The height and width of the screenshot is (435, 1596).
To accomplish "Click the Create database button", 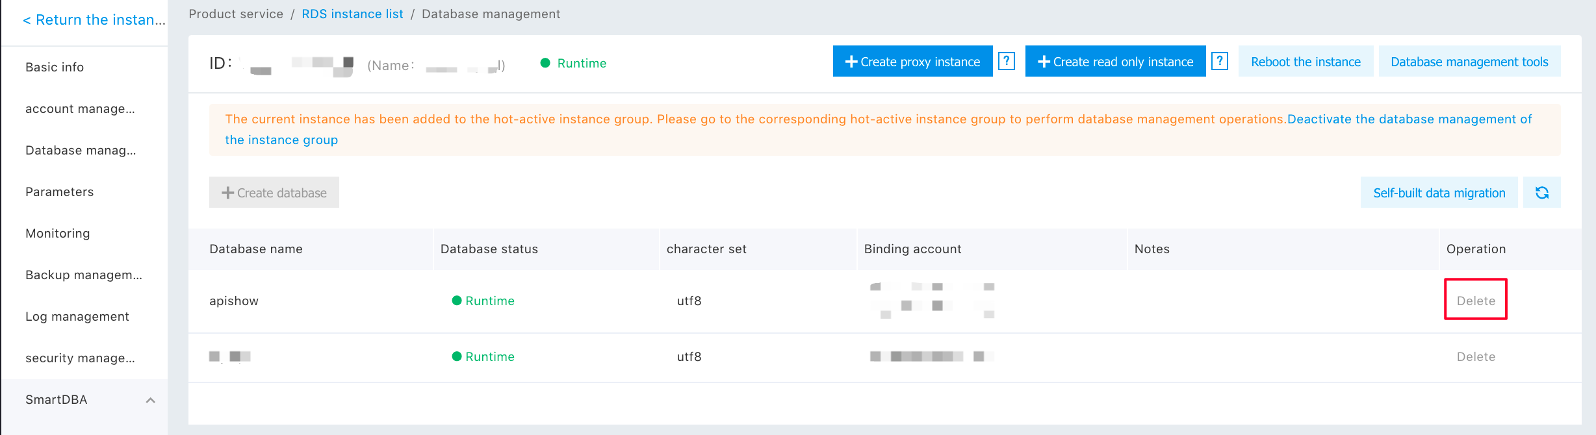I will [x=274, y=193].
